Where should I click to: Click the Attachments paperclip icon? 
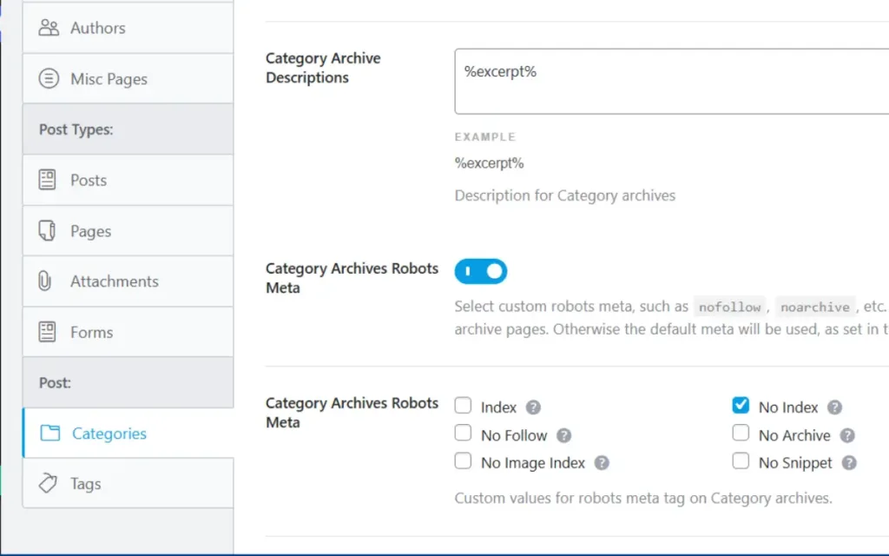coord(45,281)
